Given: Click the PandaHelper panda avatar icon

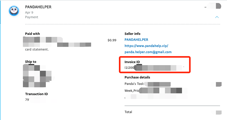Looking at the screenshot, I should point(14,11).
